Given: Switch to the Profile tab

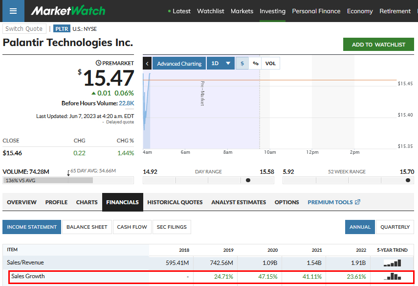Looking at the screenshot, I should (x=56, y=202).
